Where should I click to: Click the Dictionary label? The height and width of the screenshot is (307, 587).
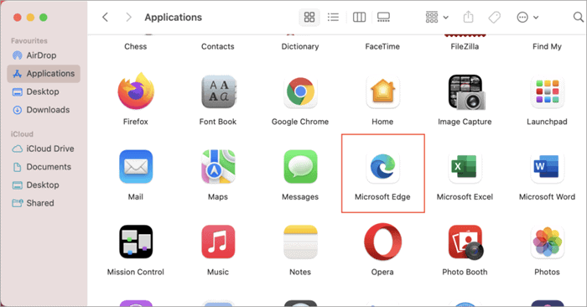[x=300, y=46]
